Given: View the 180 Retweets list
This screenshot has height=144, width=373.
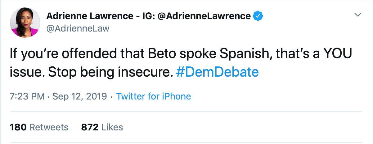Looking at the screenshot, I should coord(39,127).
